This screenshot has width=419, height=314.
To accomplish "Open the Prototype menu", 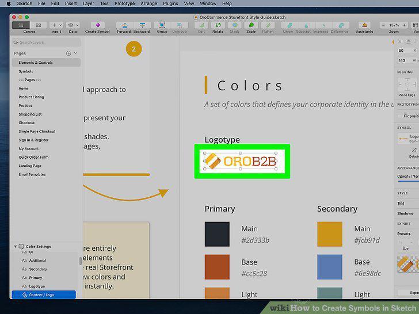I will [x=124, y=3].
